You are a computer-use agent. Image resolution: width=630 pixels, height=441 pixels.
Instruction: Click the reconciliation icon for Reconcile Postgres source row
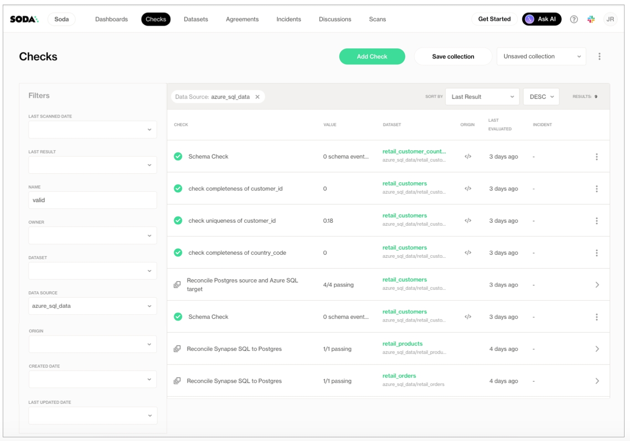click(x=177, y=285)
